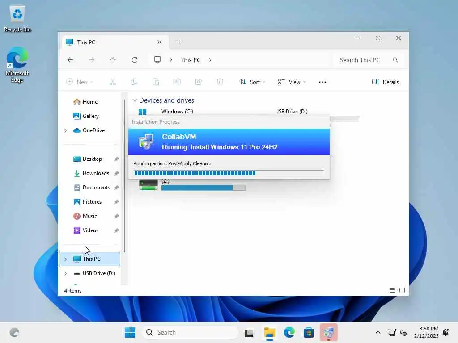458x343 pixels.
Task: Open the See more ellipsis menu
Action: pos(322,82)
